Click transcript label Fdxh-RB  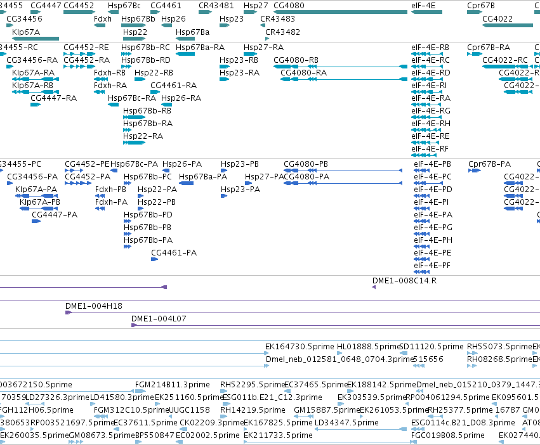110,73
